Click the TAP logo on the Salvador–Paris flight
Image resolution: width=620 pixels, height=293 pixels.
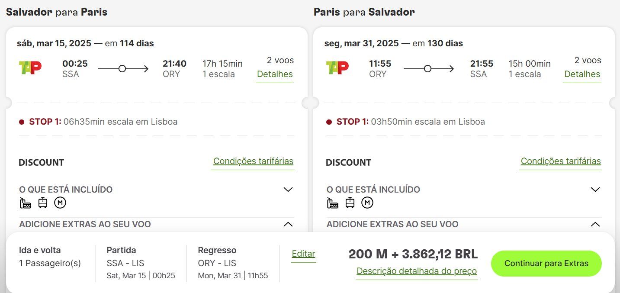30,68
